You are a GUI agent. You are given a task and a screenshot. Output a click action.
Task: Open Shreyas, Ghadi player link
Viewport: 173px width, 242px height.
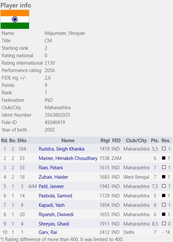tap(54, 224)
